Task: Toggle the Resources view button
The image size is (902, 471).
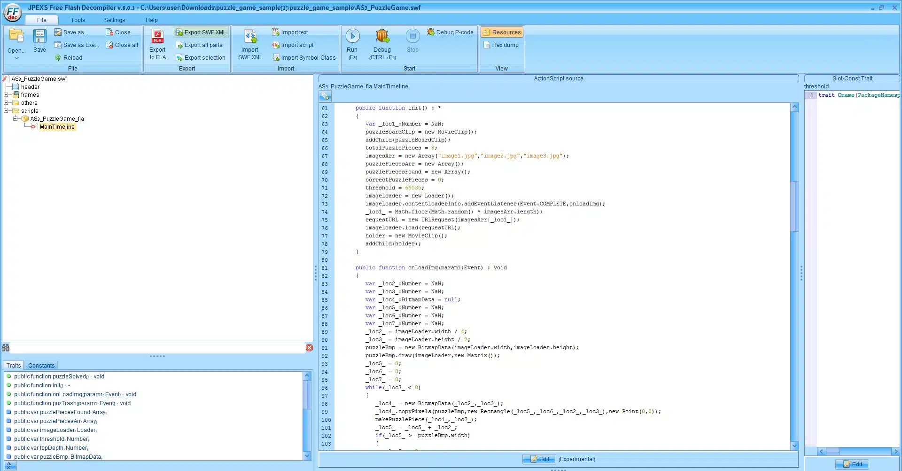Action: 502,32
